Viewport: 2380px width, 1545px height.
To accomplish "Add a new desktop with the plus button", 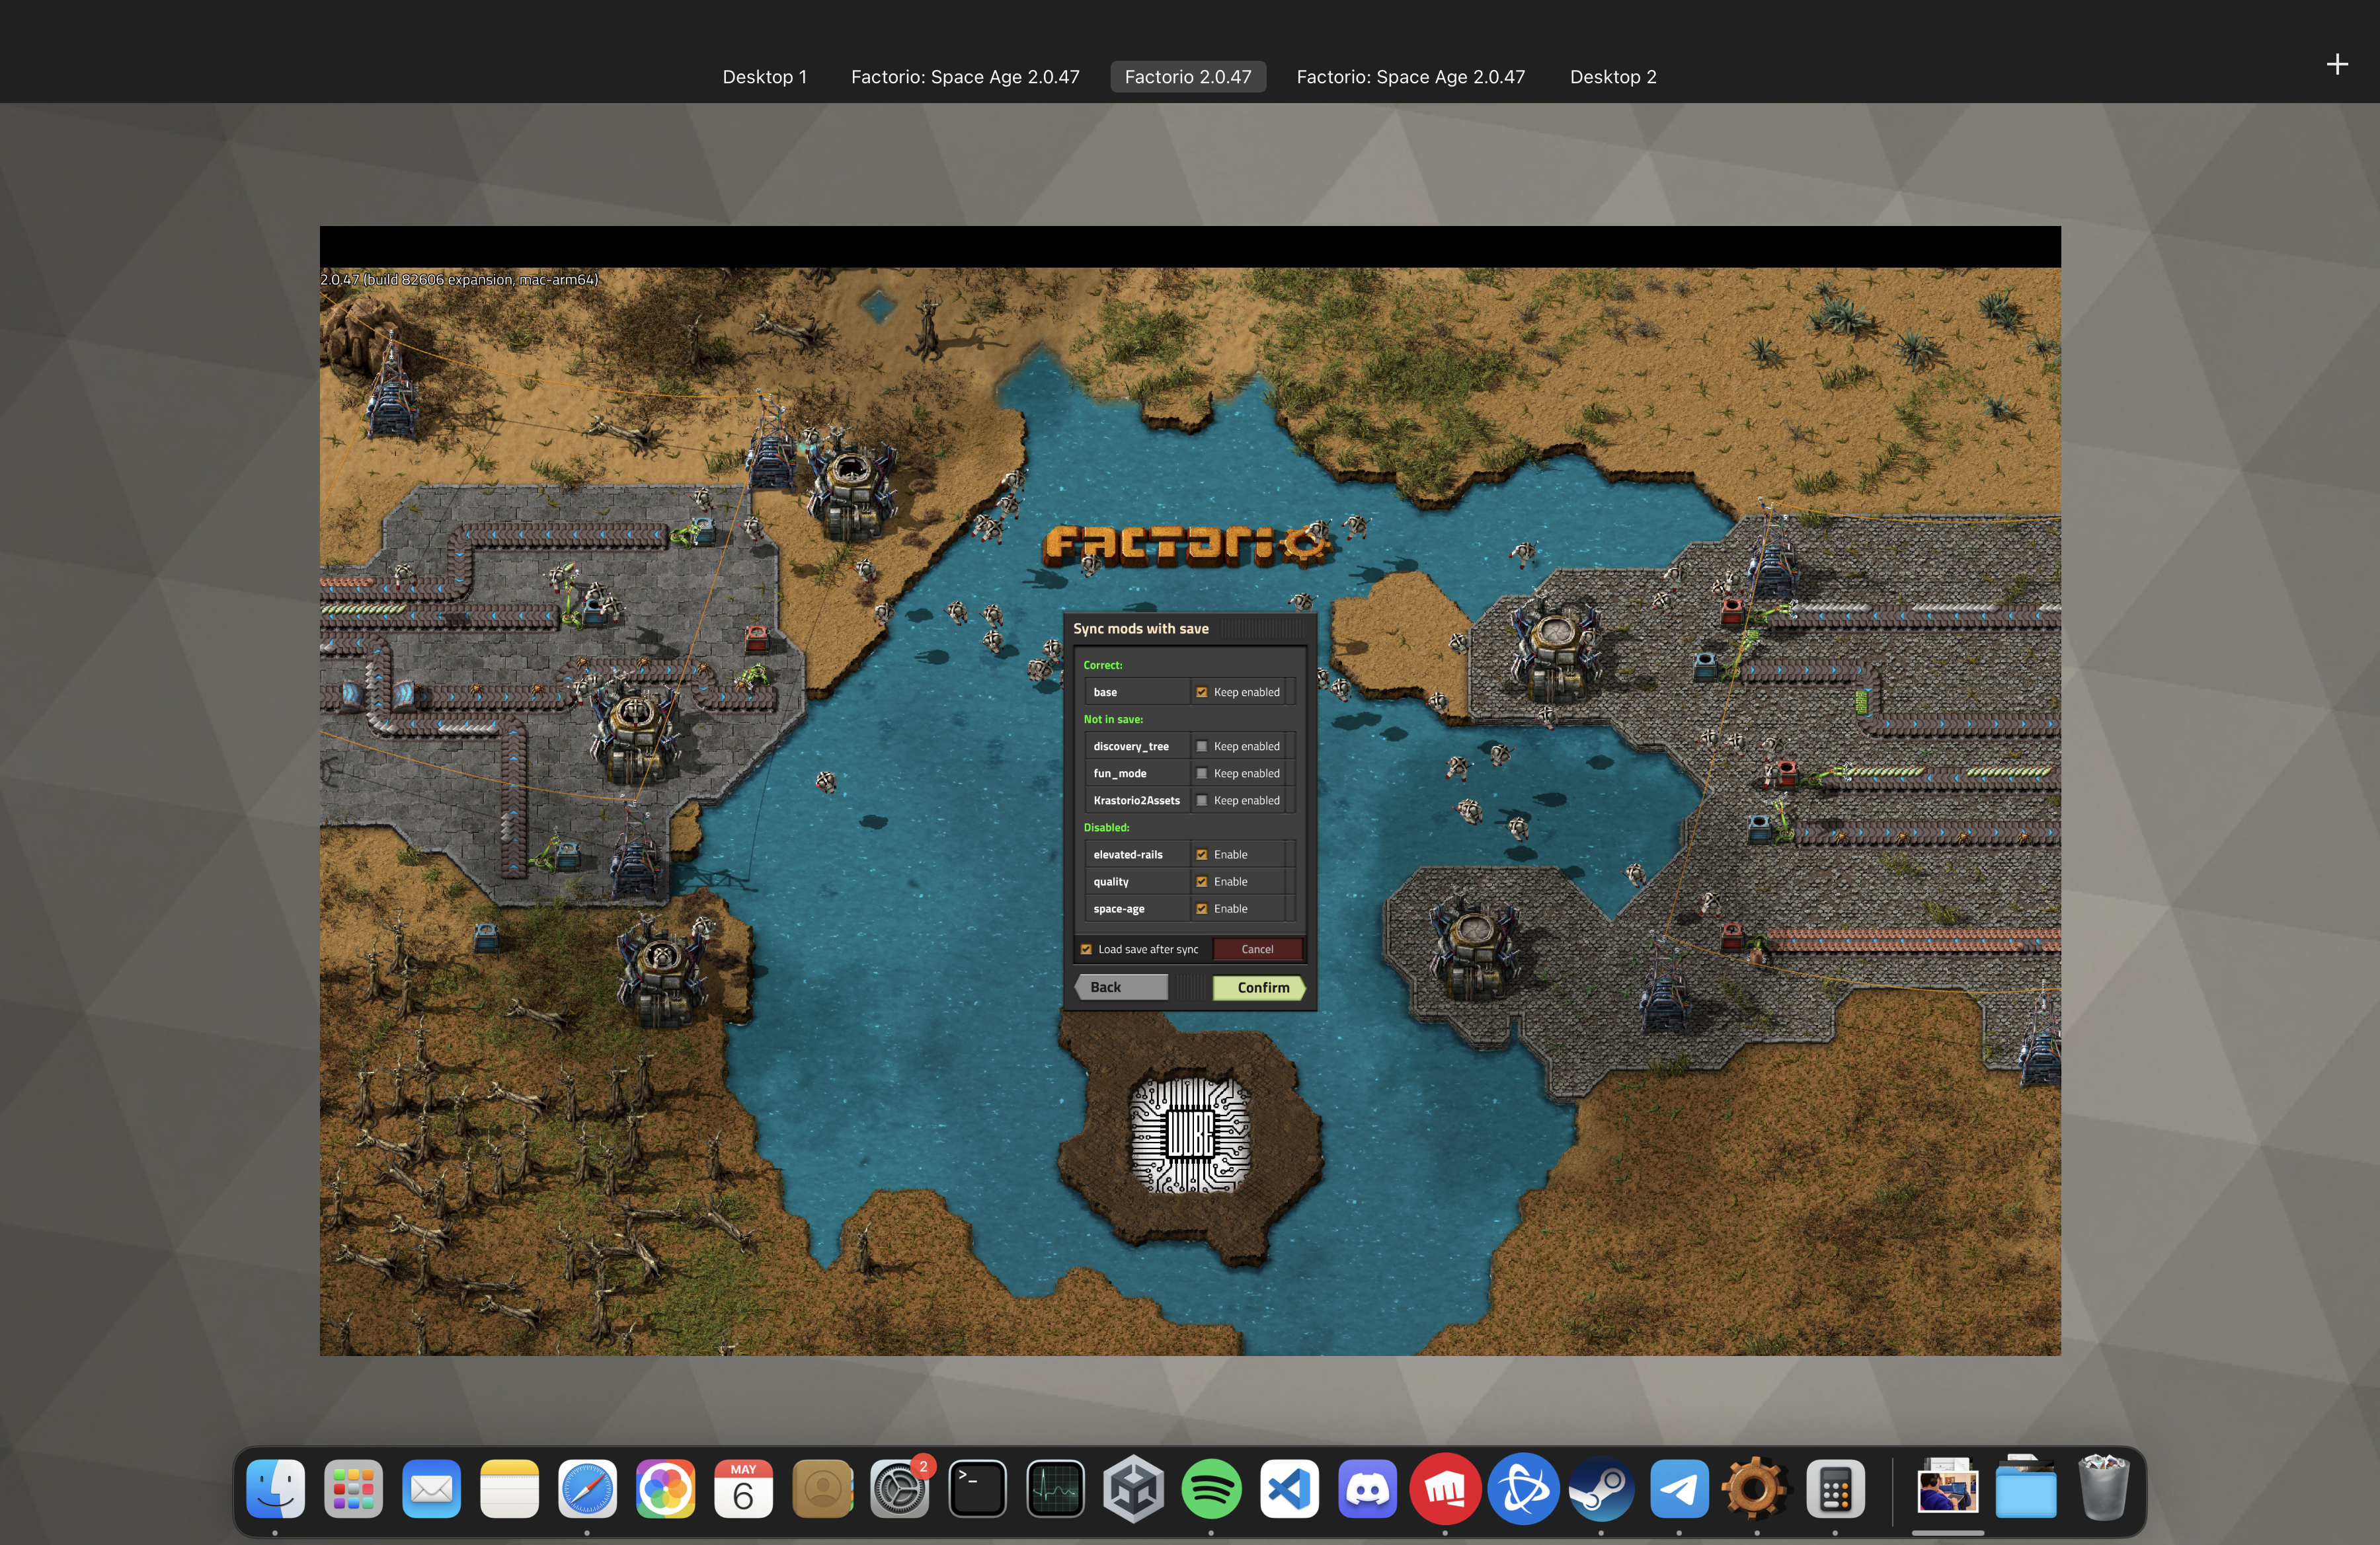I will 2337,65.
